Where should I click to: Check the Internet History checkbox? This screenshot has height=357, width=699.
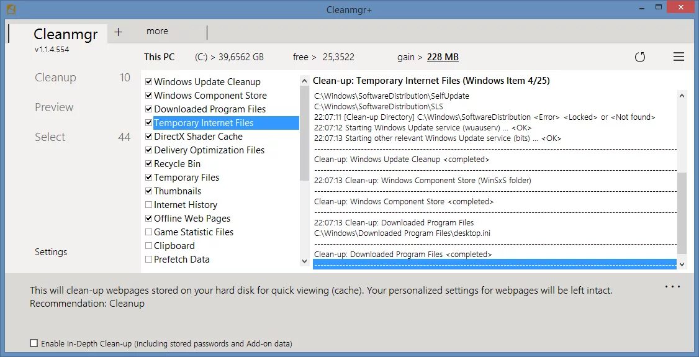pyautogui.click(x=149, y=205)
